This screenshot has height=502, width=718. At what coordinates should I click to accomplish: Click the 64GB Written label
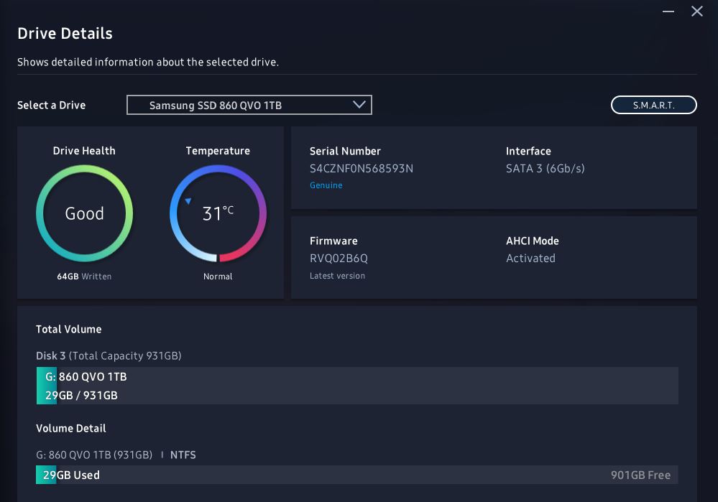pyautogui.click(x=84, y=276)
